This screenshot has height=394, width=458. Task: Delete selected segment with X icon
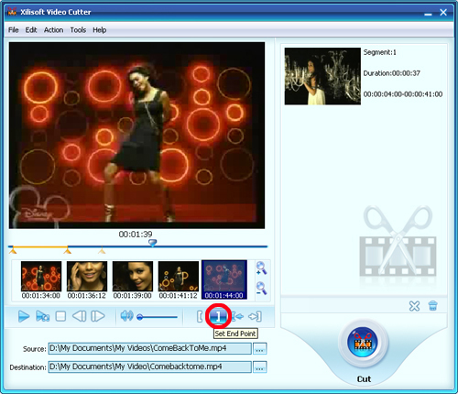coord(414,306)
